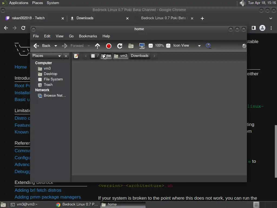Open the Bookmarks menu in file manager

point(88,36)
